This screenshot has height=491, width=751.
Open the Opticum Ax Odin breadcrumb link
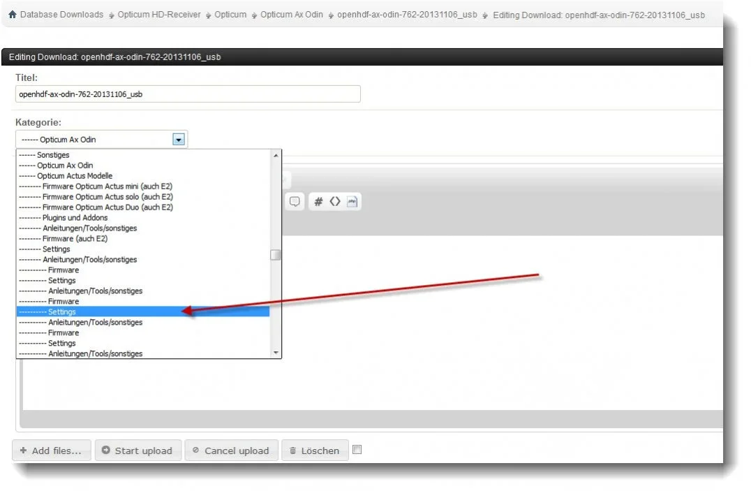point(292,15)
